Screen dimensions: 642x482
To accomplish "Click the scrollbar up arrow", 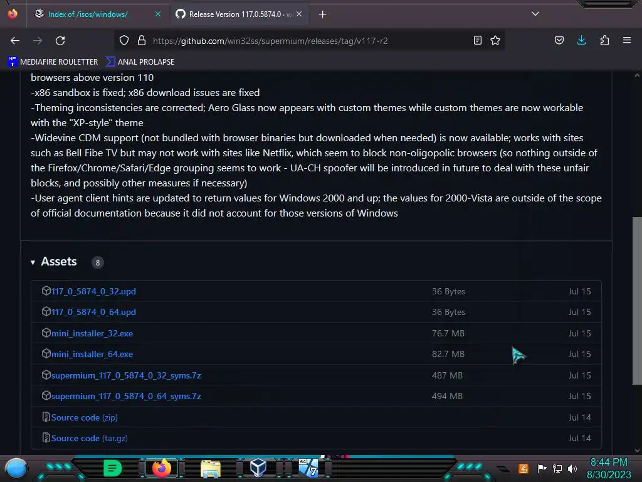I will pos(637,75).
